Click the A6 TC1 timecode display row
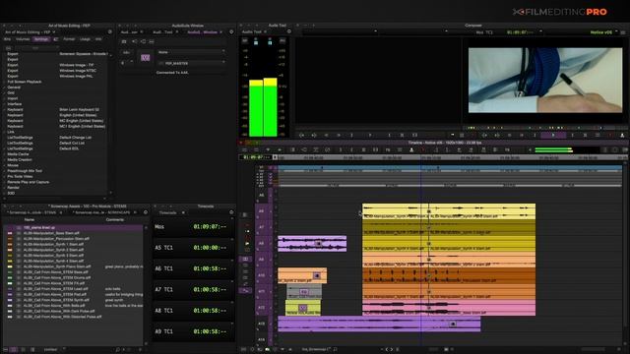The image size is (630, 354). [x=193, y=268]
